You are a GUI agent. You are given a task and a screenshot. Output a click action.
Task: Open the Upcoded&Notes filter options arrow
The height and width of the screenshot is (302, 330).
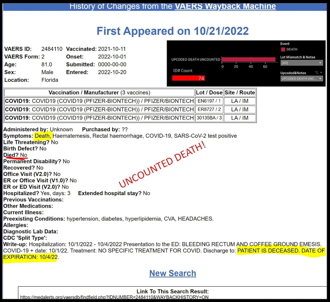click(x=321, y=73)
